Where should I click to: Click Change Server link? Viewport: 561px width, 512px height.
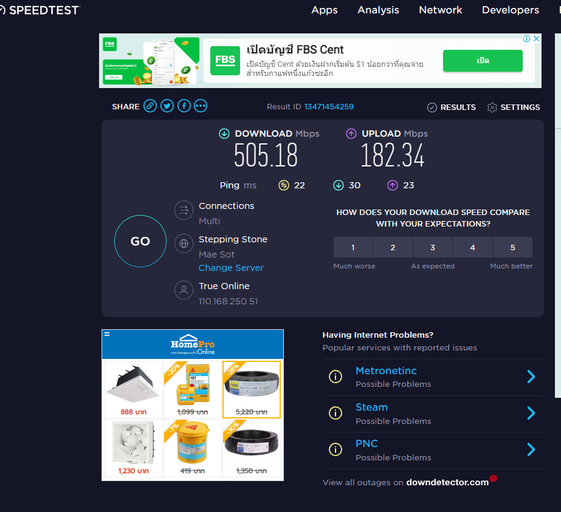coord(231,268)
